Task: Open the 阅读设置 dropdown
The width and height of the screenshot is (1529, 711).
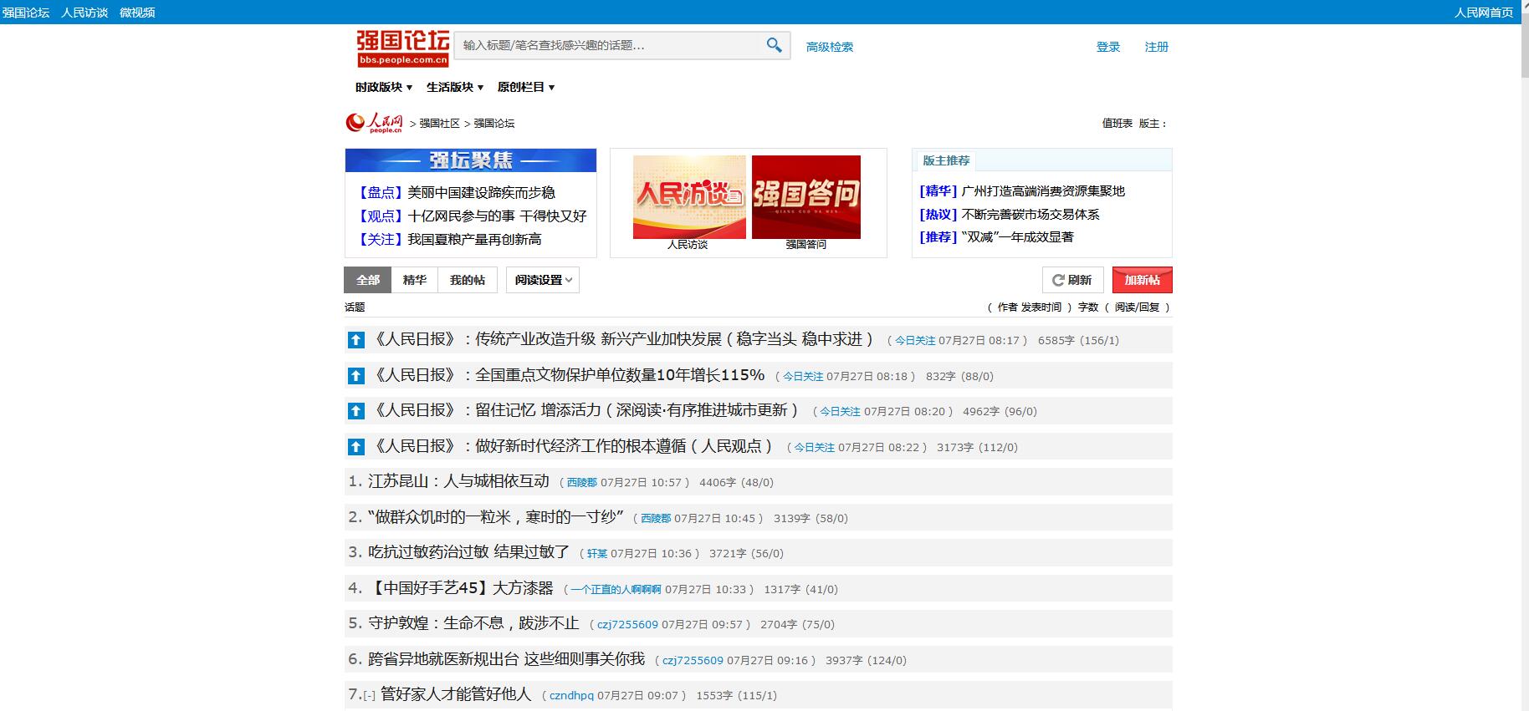Action: pos(543,280)
